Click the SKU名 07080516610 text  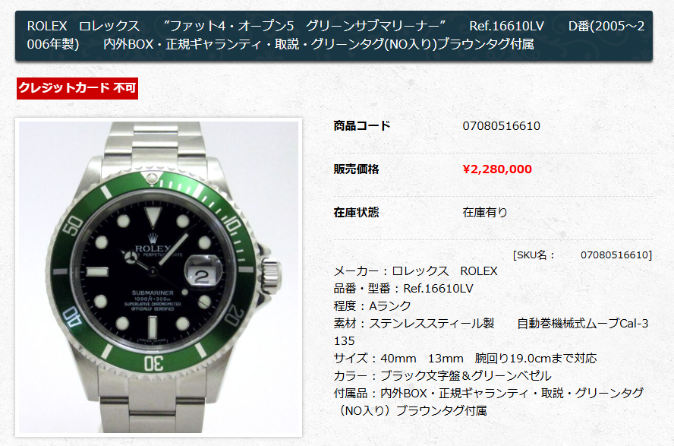click(x=582, y=255)
